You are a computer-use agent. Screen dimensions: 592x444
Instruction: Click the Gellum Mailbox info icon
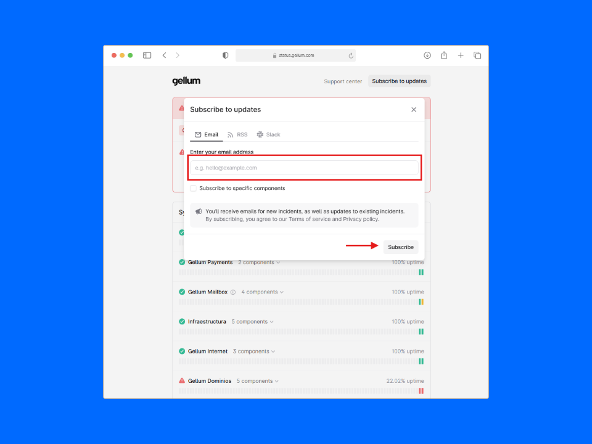pyautogui.click(x=233, y=292)
